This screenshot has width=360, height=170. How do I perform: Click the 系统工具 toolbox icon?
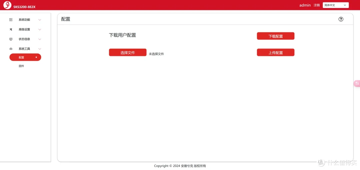coord(11,49)
